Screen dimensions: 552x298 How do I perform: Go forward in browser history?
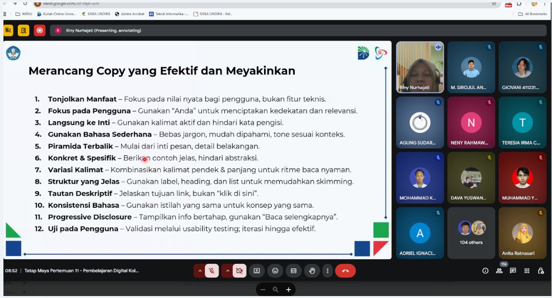pos(14,3)
